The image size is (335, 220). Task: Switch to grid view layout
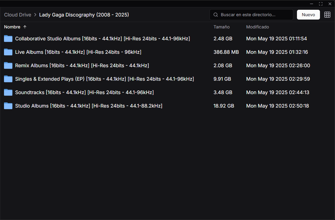(327, 15)
